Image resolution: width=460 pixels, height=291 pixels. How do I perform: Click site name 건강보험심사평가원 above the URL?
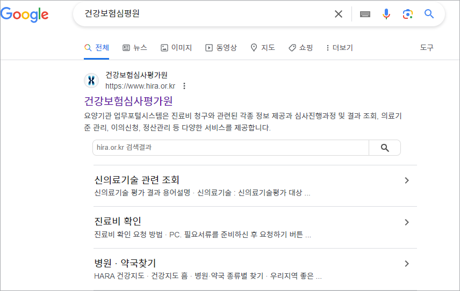136,75
